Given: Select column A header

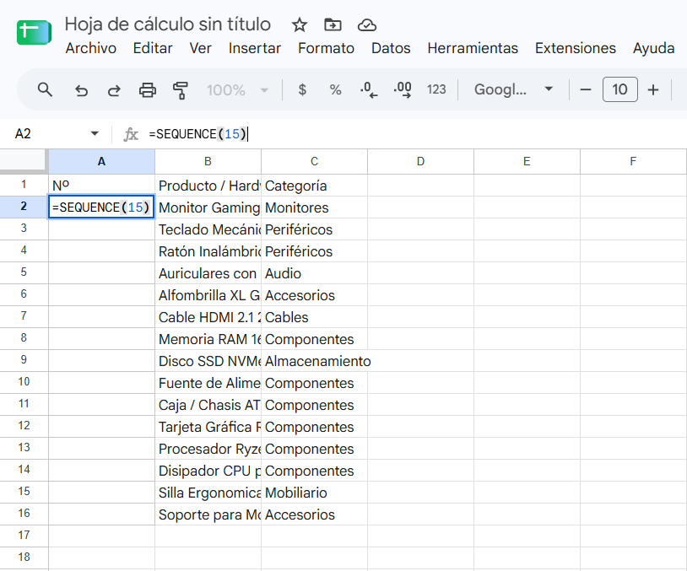Looking at the screenshot, I should 101,162.
